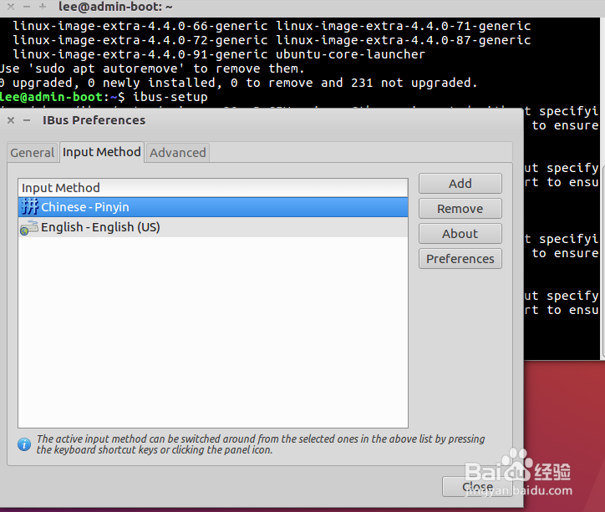The width and height of the screenshot is (605, 512).
Task: Click the Remove button
Action: point(460,209)
